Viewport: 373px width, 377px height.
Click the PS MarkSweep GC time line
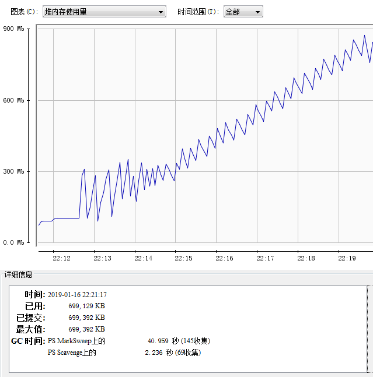128,341
